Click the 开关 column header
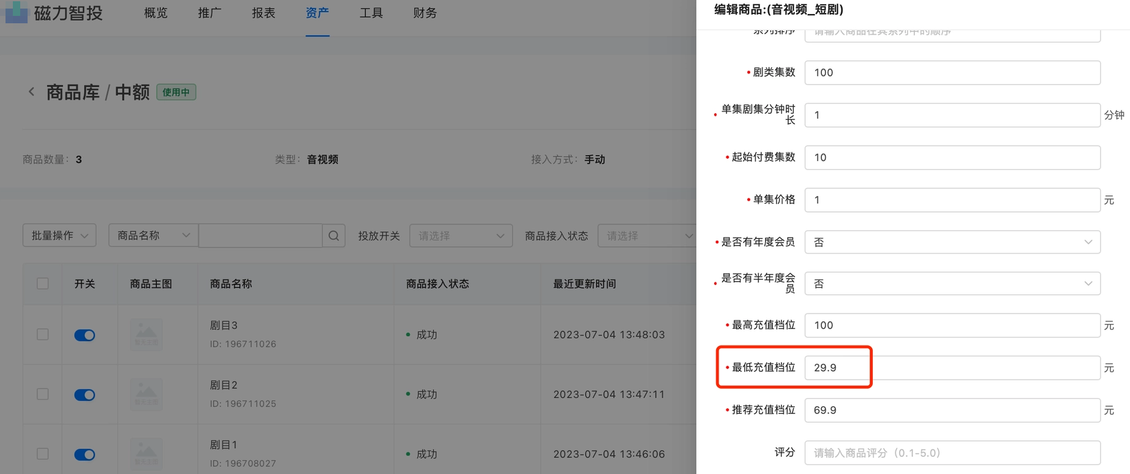1130x474 pixels. (85, 284)
